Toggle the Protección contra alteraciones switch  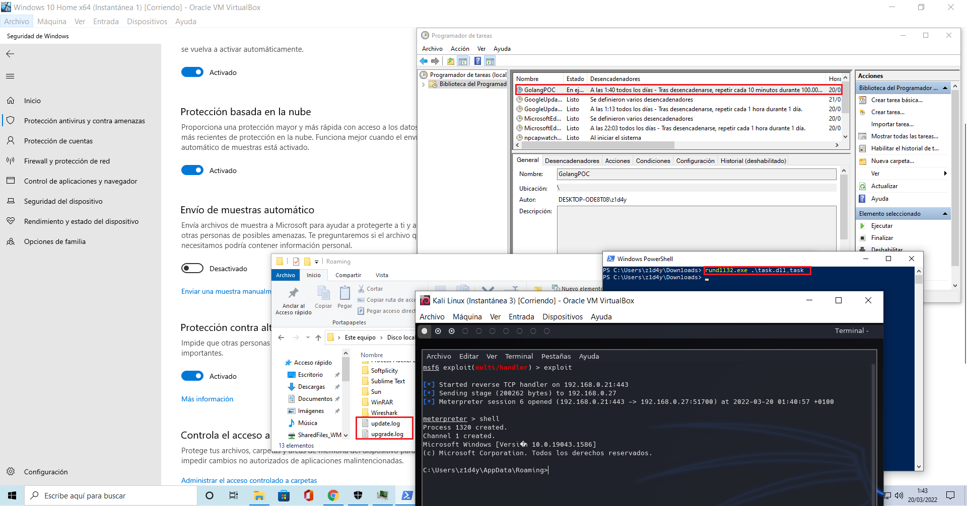pyautogui.click(x=192, y=376)
